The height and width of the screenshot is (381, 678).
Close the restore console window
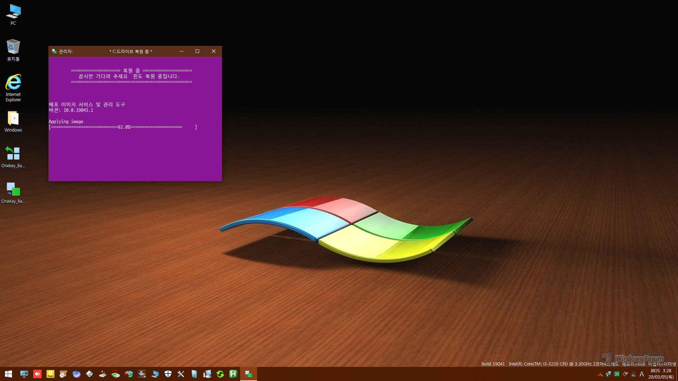point(214,51)
